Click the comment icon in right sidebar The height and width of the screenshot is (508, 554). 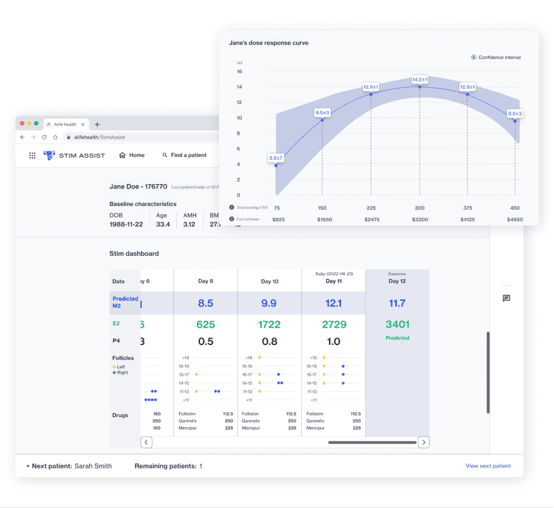(x=506, y=298)
